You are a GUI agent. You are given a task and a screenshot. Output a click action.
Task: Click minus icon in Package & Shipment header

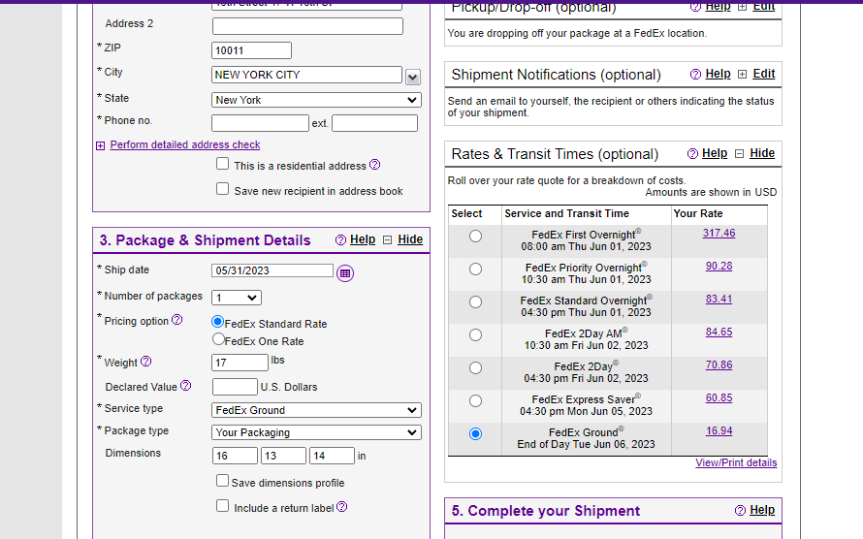click(388, 239)
